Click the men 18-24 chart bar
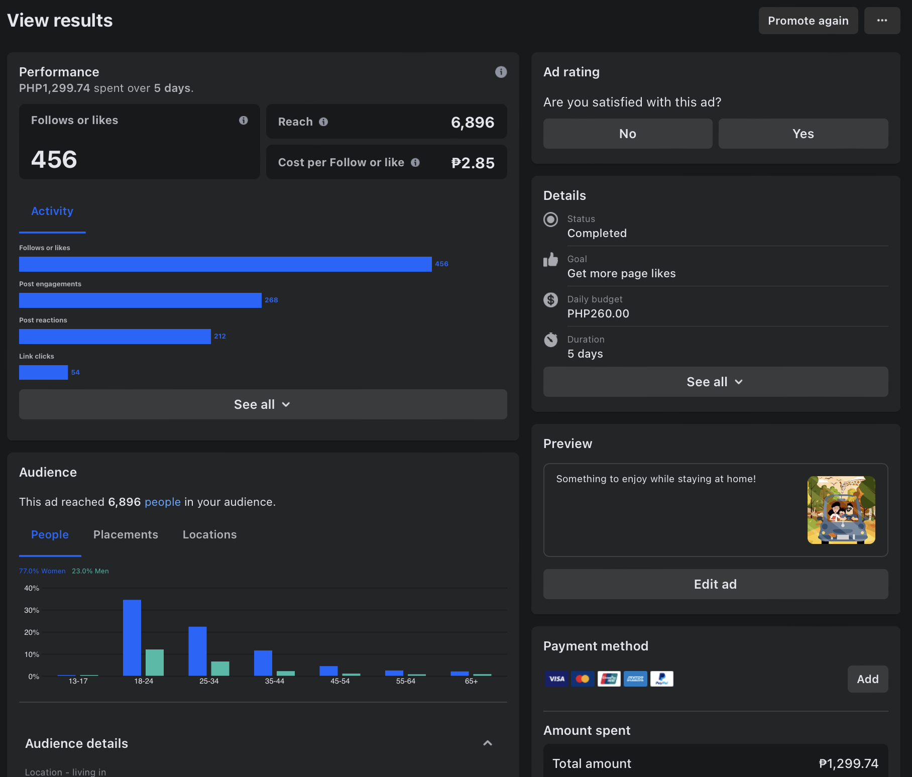Viewport: 912px width, 777px height. [x=155, y=663]
